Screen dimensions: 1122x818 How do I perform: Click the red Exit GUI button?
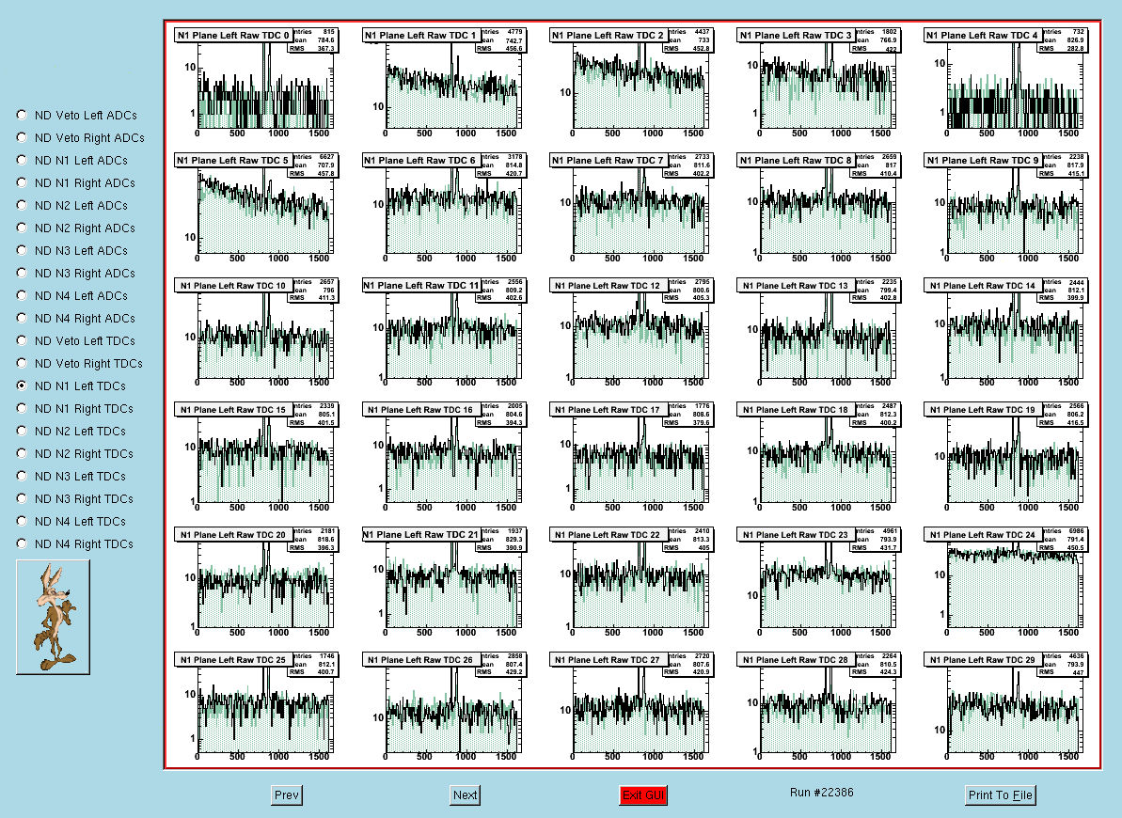pos(643,794)
